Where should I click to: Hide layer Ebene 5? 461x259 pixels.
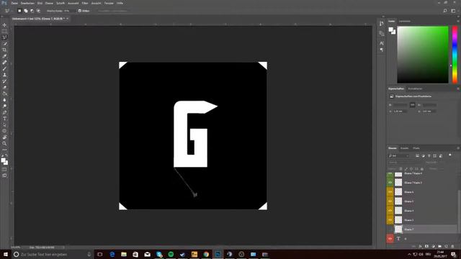tap(390, 201)
